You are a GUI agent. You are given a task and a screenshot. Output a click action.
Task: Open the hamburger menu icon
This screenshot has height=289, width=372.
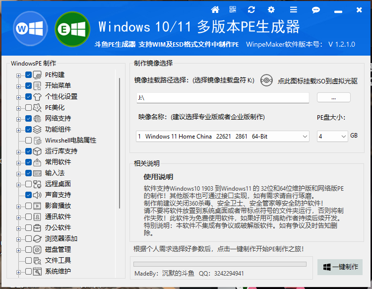coord(294,10)
